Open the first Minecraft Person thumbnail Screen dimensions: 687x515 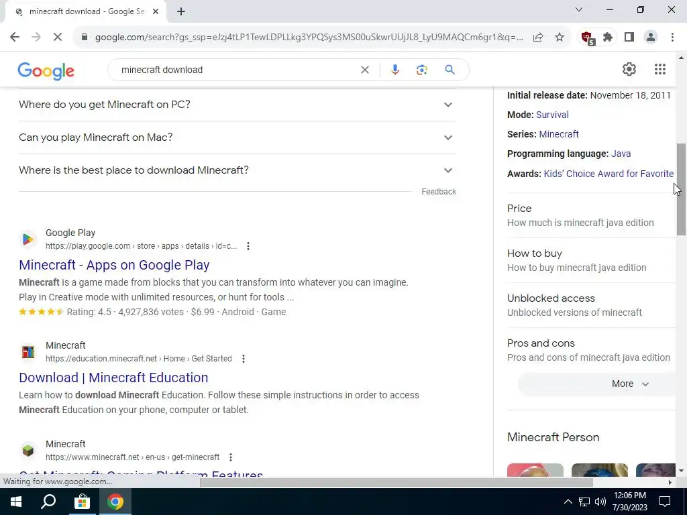tap(535, 470)
